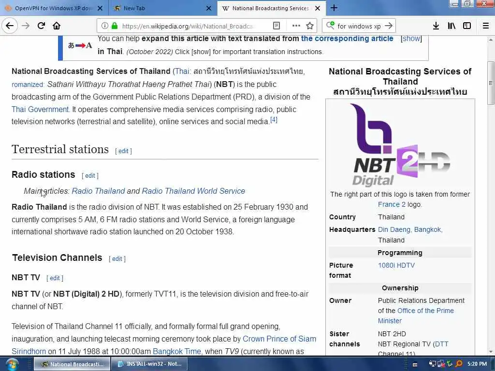Viewport: 495px width, 371px height.
Task: Click the vertical scrollbar thumb
Action: [491, 83]
